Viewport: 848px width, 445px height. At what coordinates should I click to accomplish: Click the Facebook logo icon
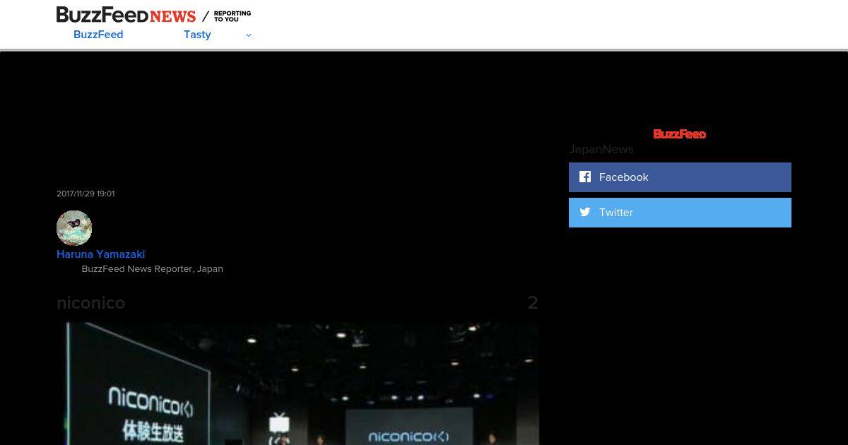tap(585, 177)
